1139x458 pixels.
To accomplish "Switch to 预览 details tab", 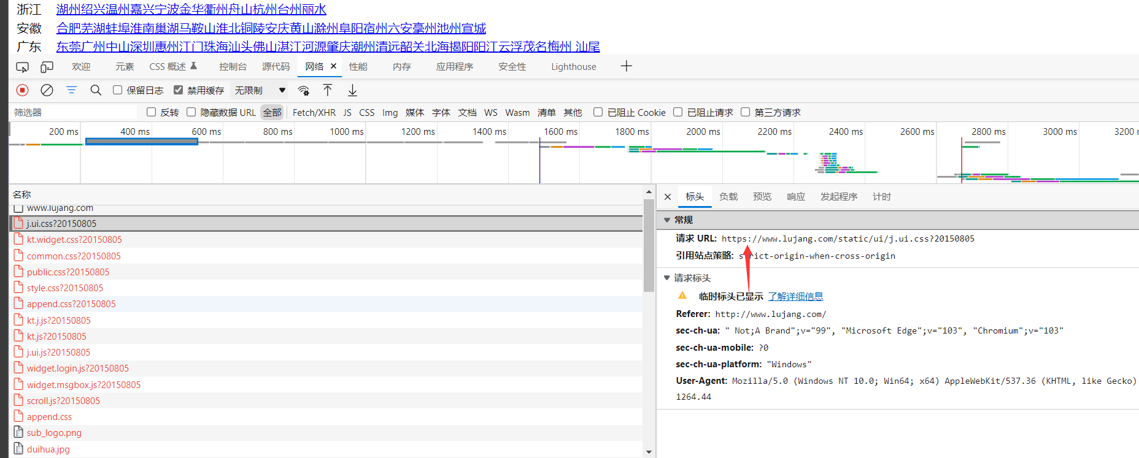I will (762, 197).
